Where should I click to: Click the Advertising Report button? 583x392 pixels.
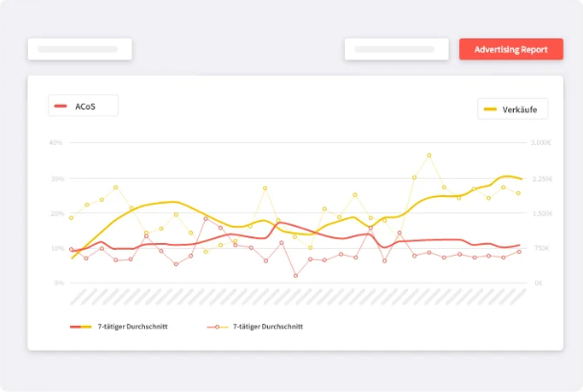pos(511,49)
